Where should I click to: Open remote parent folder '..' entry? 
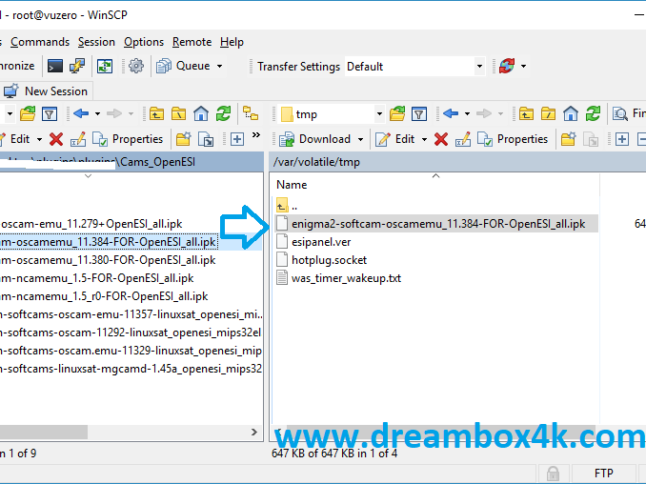pyautogui.click(x=294, y=206)
